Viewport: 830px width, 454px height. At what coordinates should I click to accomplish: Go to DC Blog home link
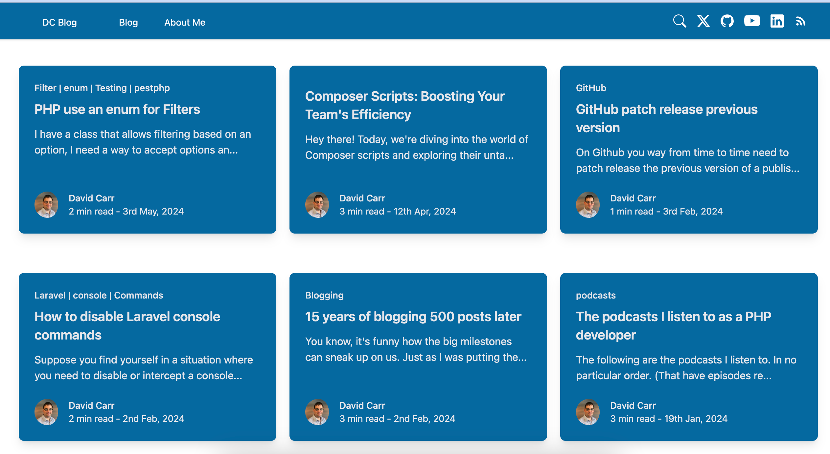click(59, 22)
